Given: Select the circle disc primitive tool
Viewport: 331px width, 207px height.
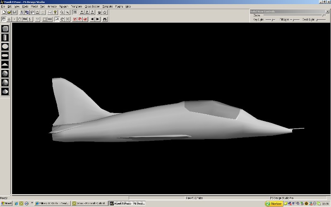Looking at the screenshot, I should [5, 46].
